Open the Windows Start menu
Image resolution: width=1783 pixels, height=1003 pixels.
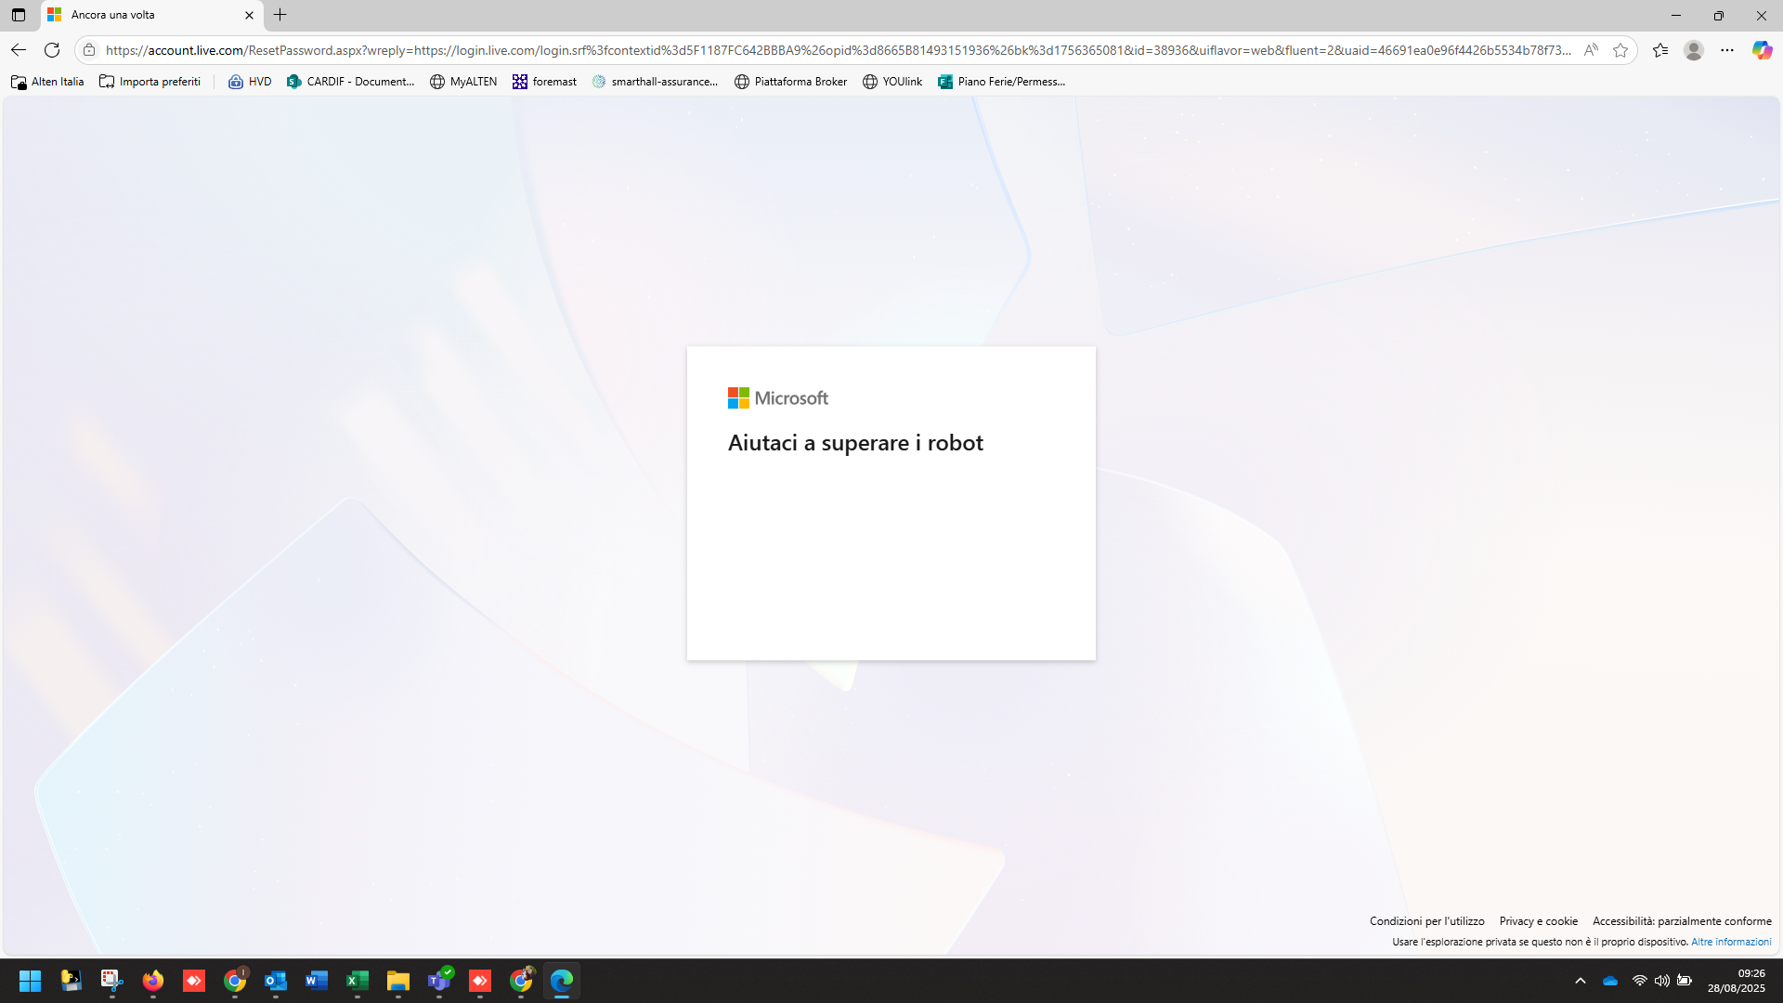click(30, 981)
